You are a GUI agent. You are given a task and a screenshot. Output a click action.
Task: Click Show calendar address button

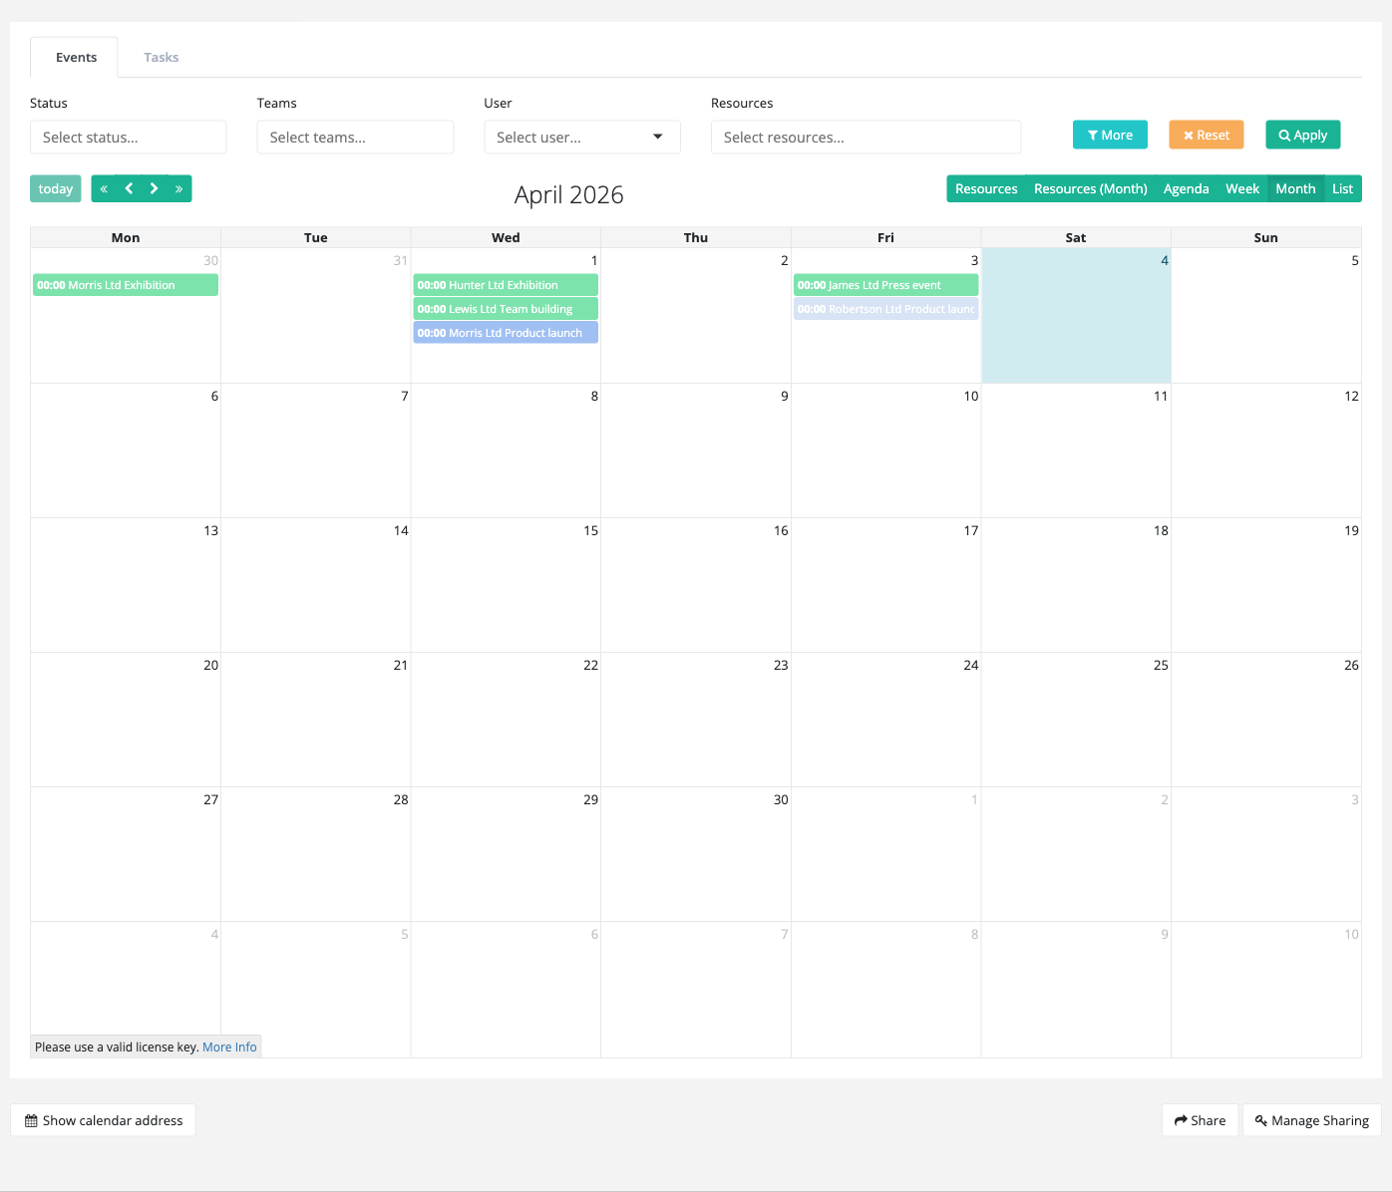pos(103,1120)
